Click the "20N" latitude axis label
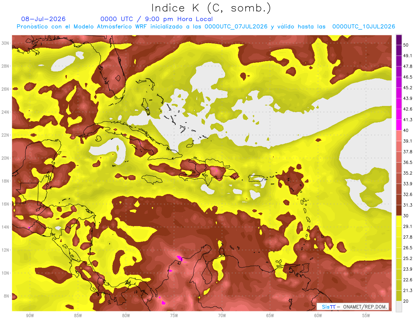Screen dimensions: 415x320 pyautogui.click(x=6, y=158)
